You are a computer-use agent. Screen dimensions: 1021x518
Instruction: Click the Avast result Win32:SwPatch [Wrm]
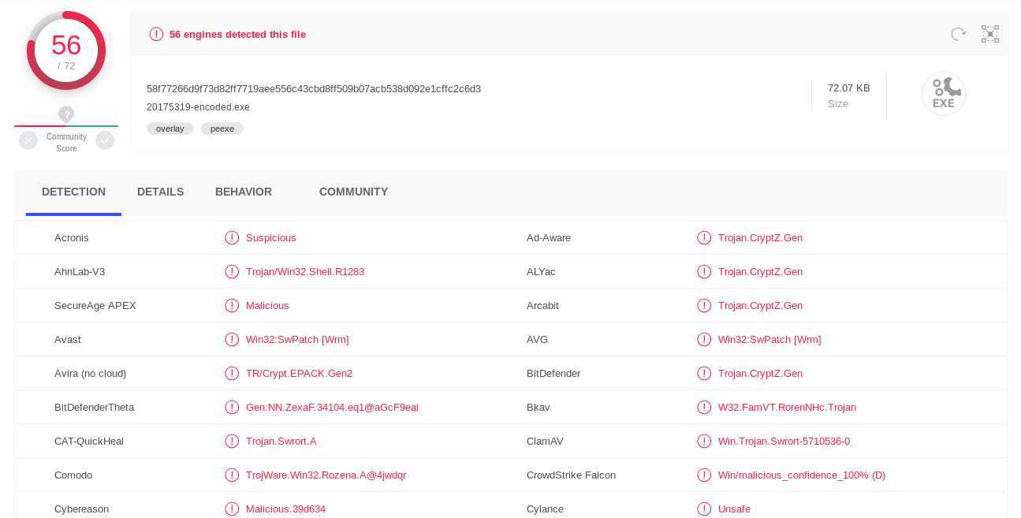[297, 339]
